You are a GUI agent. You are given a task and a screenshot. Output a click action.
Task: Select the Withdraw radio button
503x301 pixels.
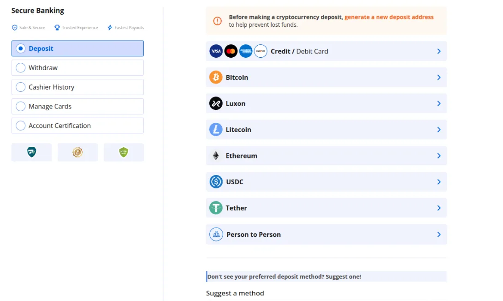click(21, 68)
